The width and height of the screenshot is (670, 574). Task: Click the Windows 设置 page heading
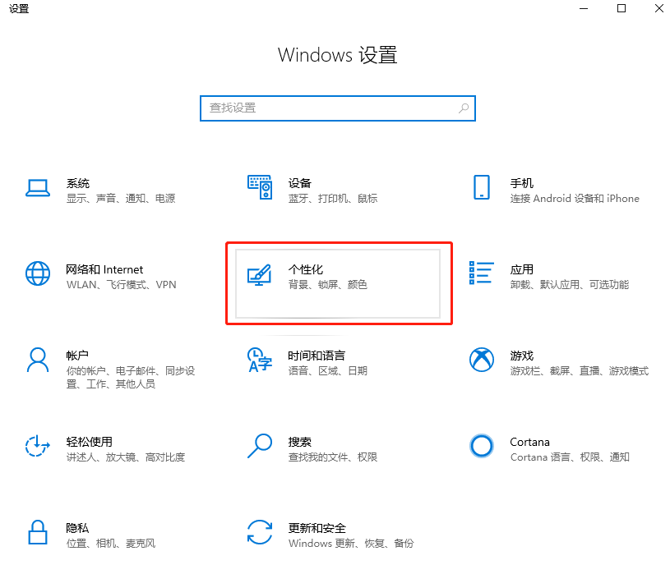pyautogui.click(x=337, y=55)
